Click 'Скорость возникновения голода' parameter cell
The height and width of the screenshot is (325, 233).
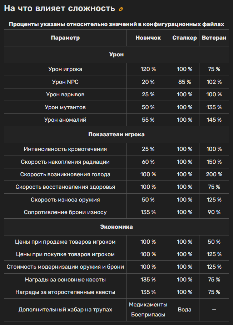[65, 174]
